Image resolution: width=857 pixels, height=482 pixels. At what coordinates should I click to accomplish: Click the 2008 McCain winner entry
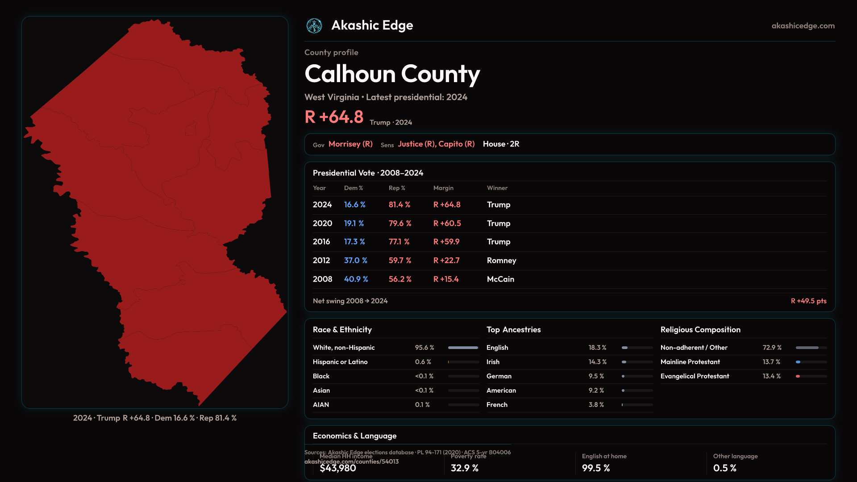click(x=500, y=279)
